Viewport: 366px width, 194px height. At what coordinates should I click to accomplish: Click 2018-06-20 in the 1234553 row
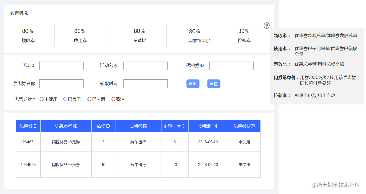pyautogui.click(x=208, y=165)
